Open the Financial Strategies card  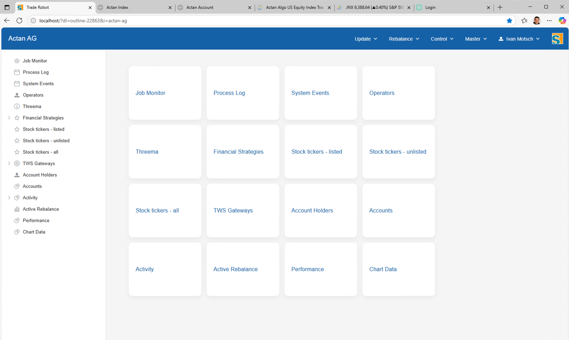point(243,152)
